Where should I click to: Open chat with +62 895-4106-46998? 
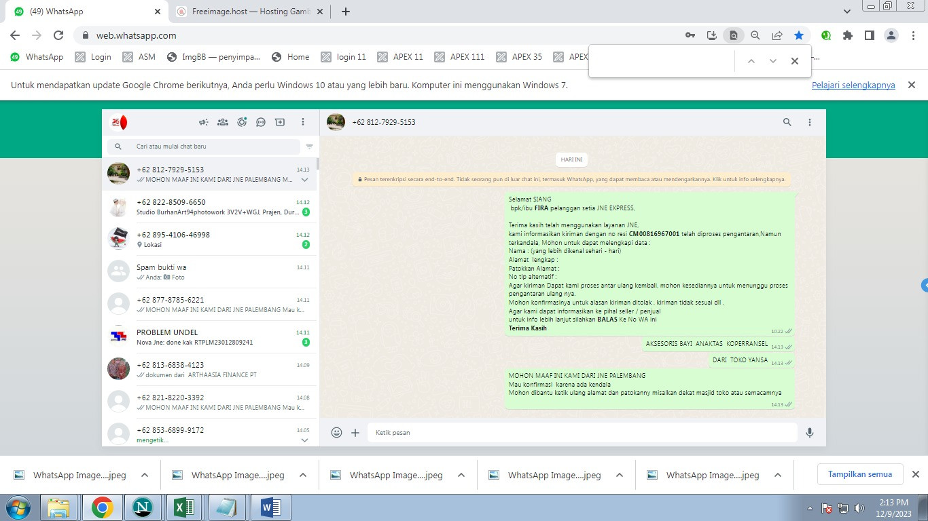[211, 239]
